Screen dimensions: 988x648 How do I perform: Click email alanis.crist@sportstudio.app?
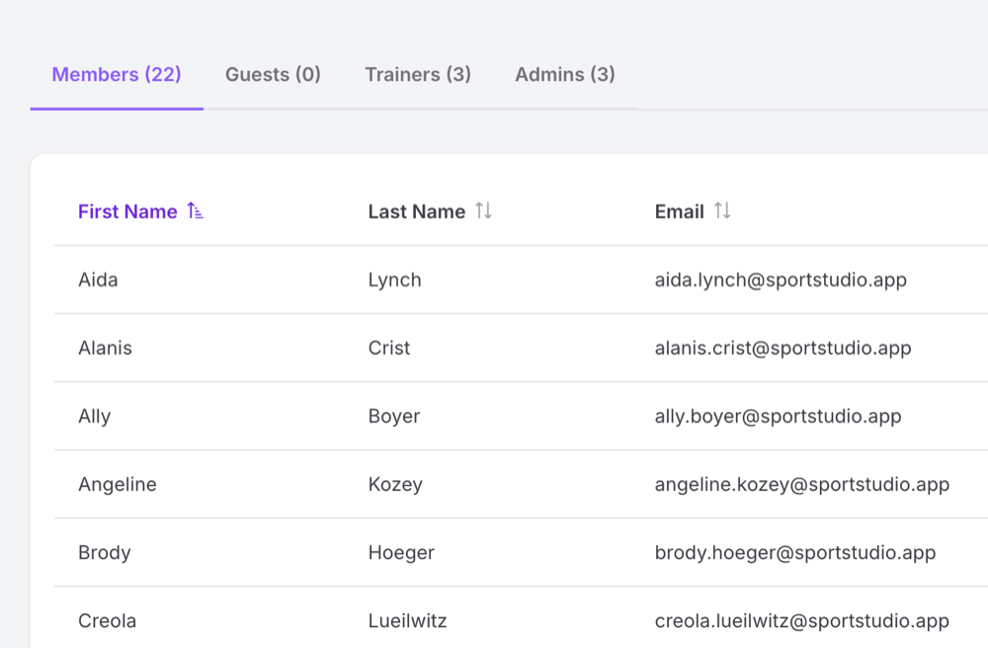(783, 348)
